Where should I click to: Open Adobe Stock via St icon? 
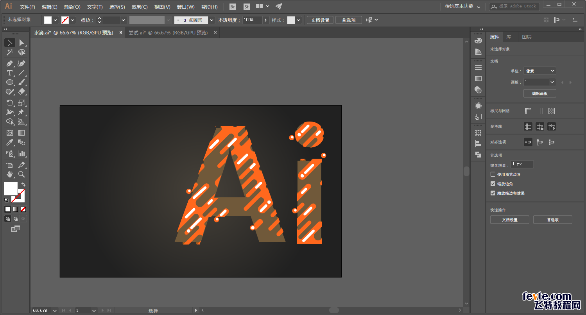(x=246, y=7)
